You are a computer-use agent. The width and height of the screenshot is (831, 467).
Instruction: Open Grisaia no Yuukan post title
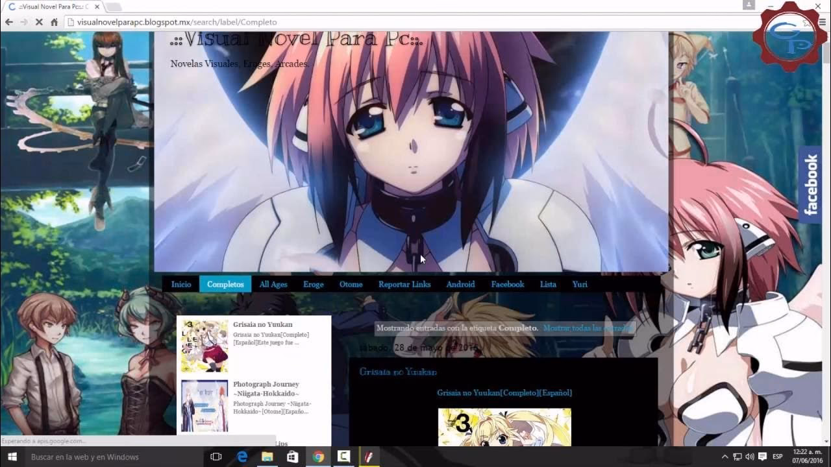[398, 372]
